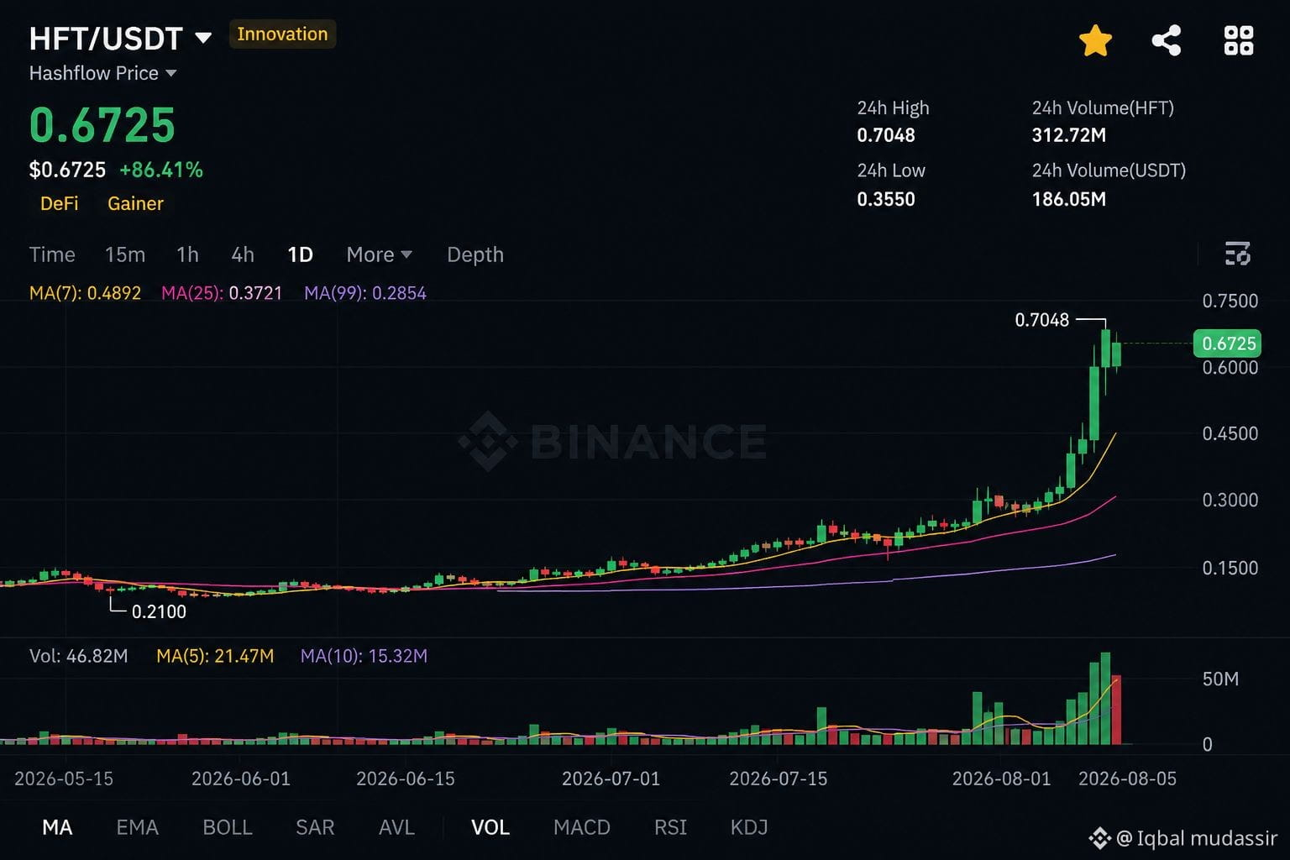
Task: Toggle the RSI sub-indicator
Action: tap(670, 827)
